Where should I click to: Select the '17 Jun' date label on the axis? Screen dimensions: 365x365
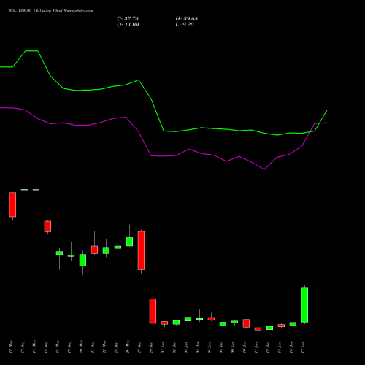coord(303,347)
